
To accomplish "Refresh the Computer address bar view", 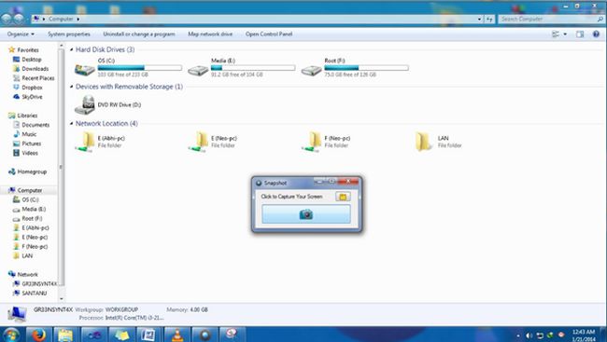I will pos(489,19).
